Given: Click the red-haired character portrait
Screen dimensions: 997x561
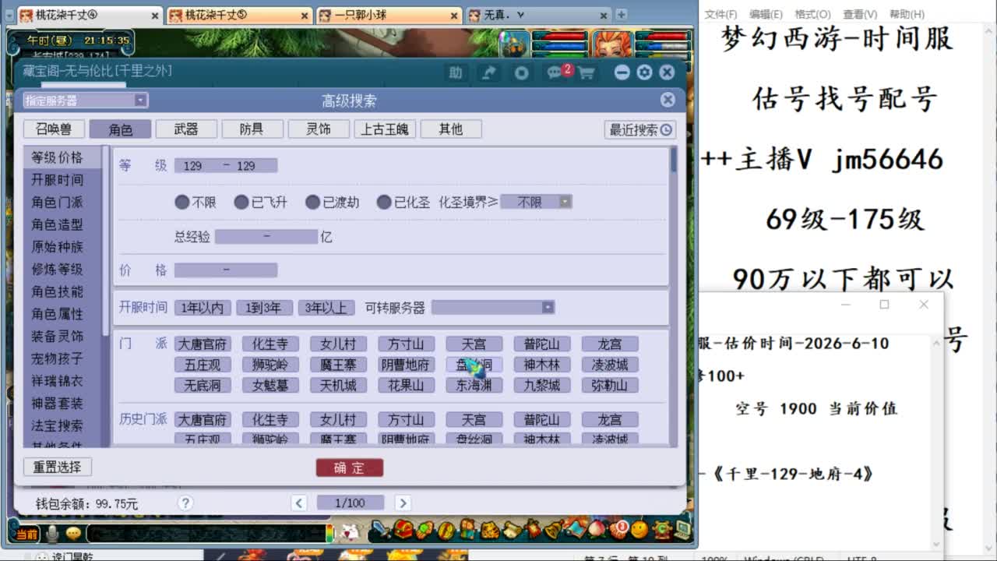Looking at the screenshot, I should (613, 44).
